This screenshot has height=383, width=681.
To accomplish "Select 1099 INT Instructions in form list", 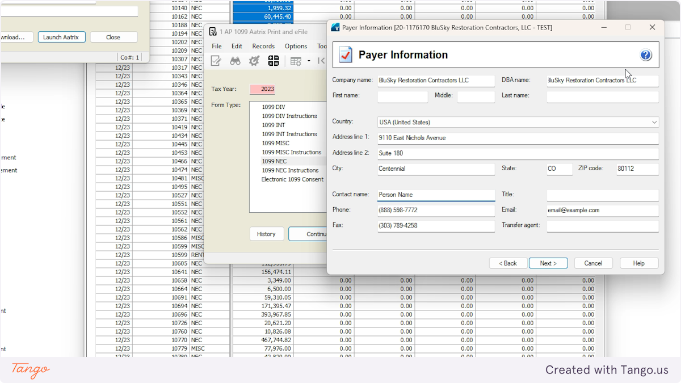I will coord(289,134).
